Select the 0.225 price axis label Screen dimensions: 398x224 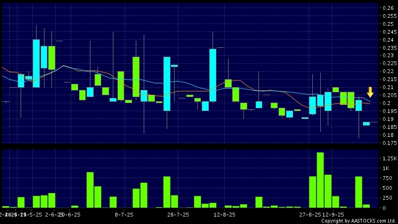click(390, 63)
